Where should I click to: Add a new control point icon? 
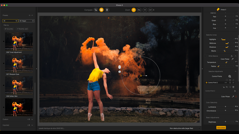tap(229, 76)
